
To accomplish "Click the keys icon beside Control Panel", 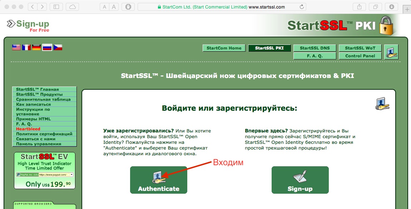I will [x=391, y=52].
